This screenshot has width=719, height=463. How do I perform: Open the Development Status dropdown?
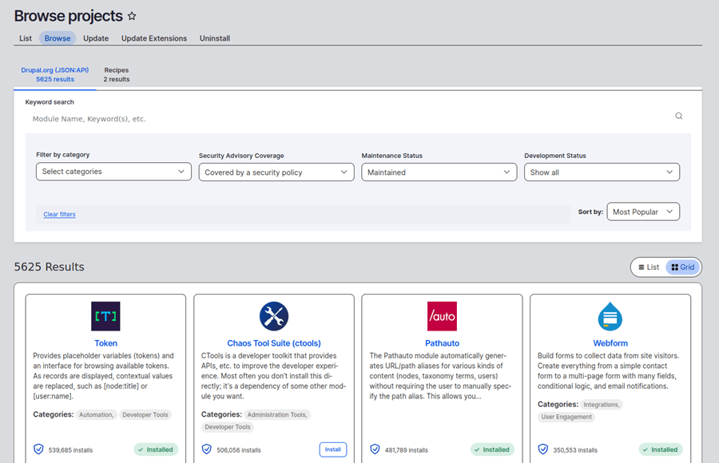point(602,172)
